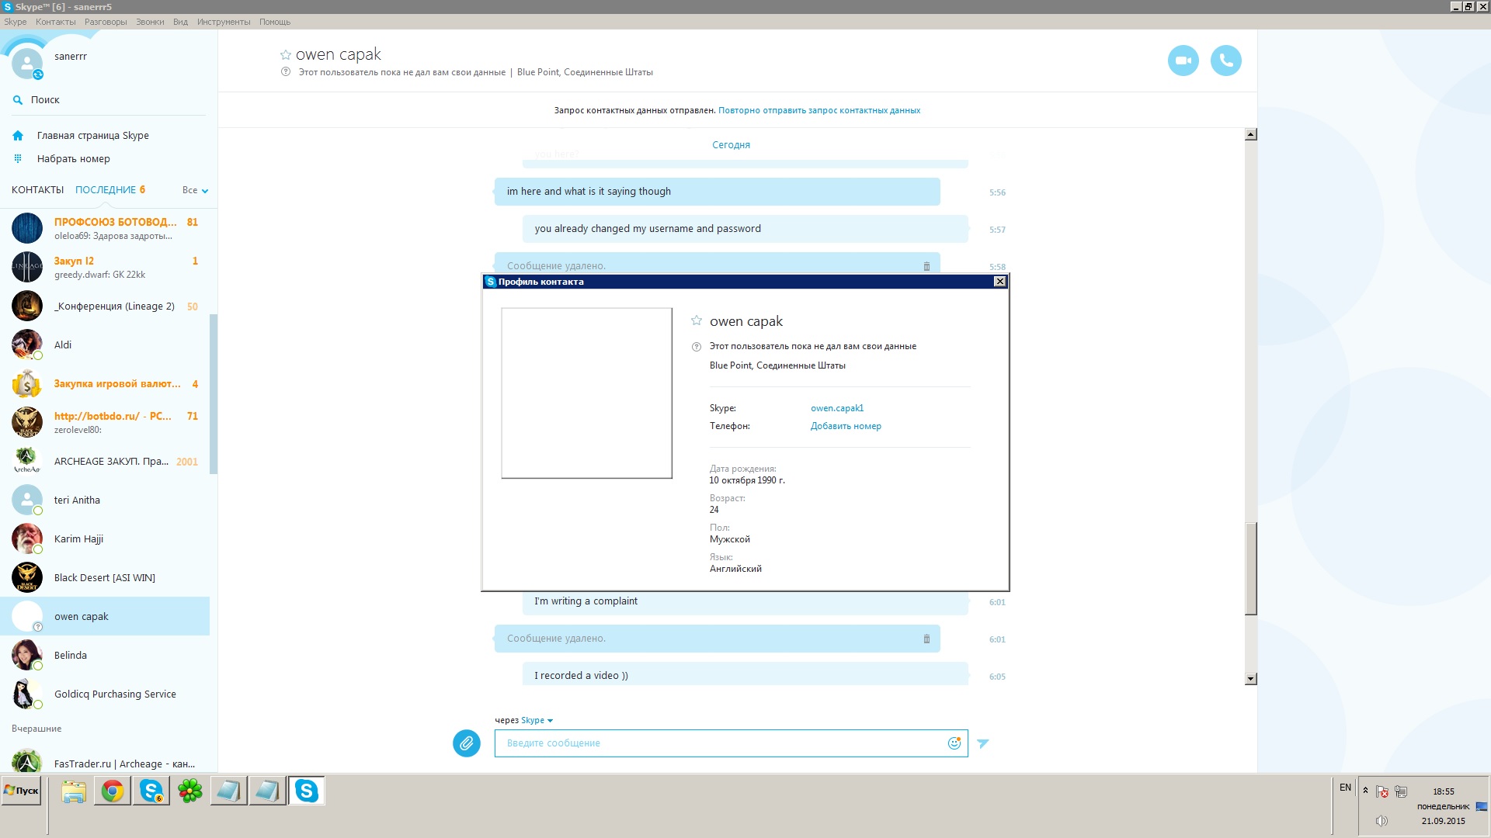Show hidden tray icons arrow
The width and height of the screenshot is (1491, 838).
1365,791
